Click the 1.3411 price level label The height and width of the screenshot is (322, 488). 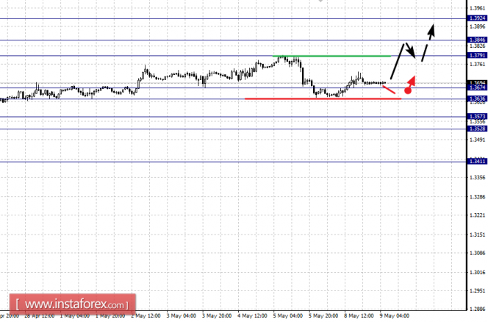[x=478, y=161]
